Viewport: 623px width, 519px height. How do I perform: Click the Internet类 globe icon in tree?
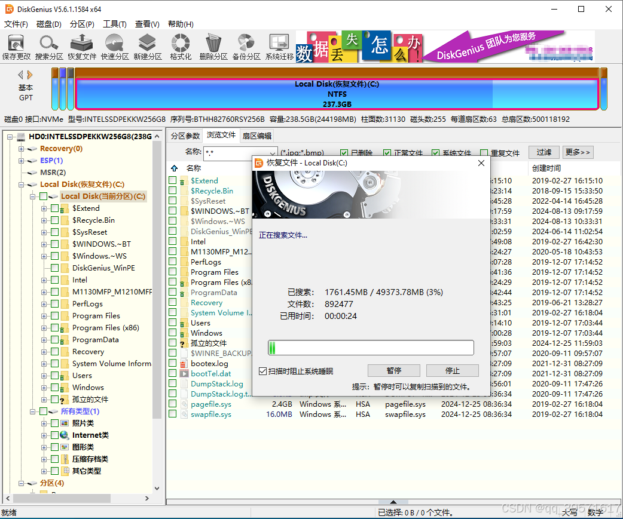click(x=65, y=435)
